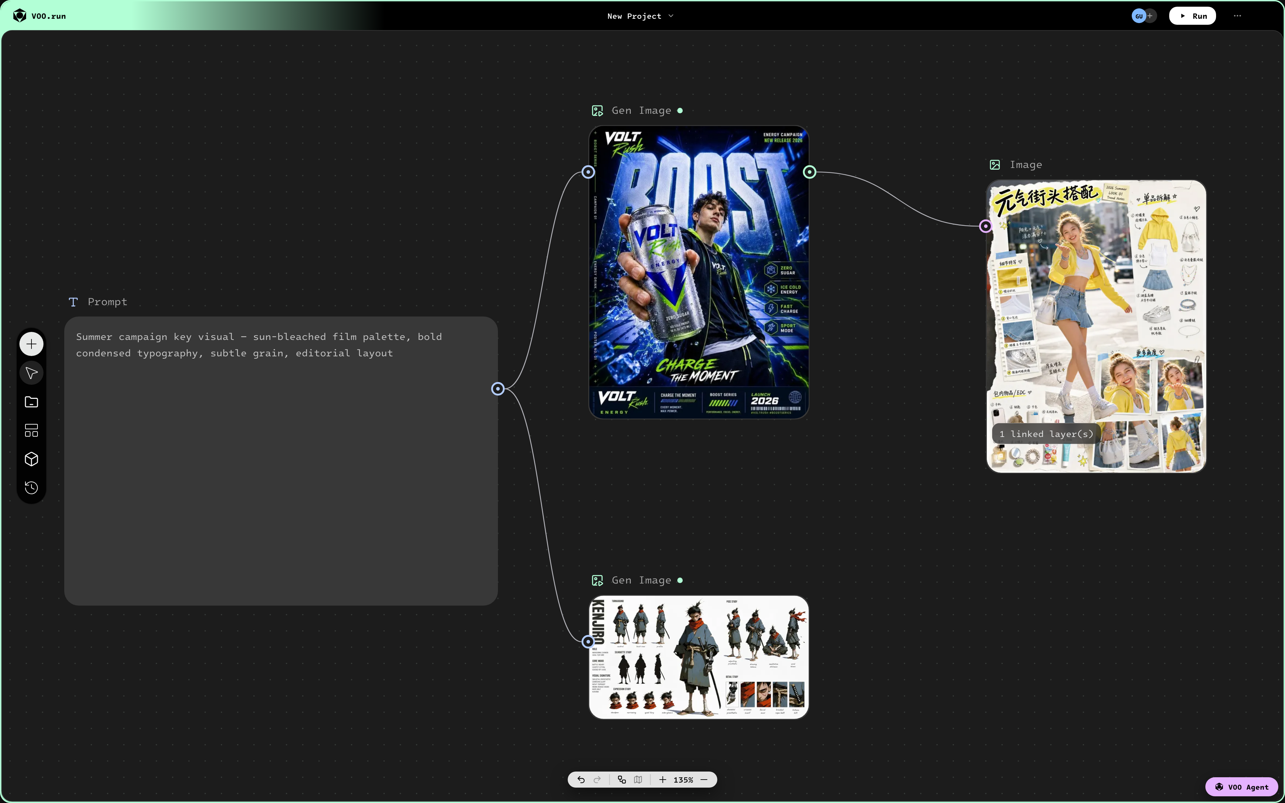
Task: Click the Image node picture icon
Action: 995,165
